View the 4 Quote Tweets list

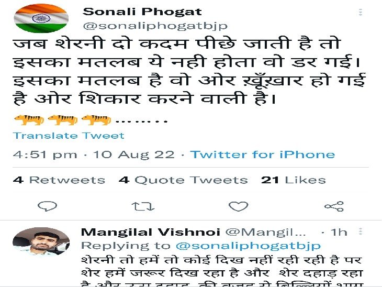coord(183,180)
